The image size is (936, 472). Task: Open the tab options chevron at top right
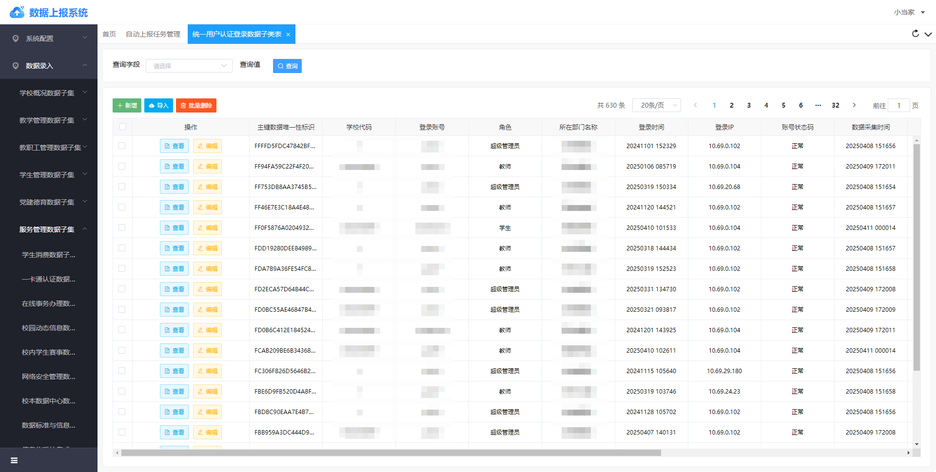tap(928, 34)
